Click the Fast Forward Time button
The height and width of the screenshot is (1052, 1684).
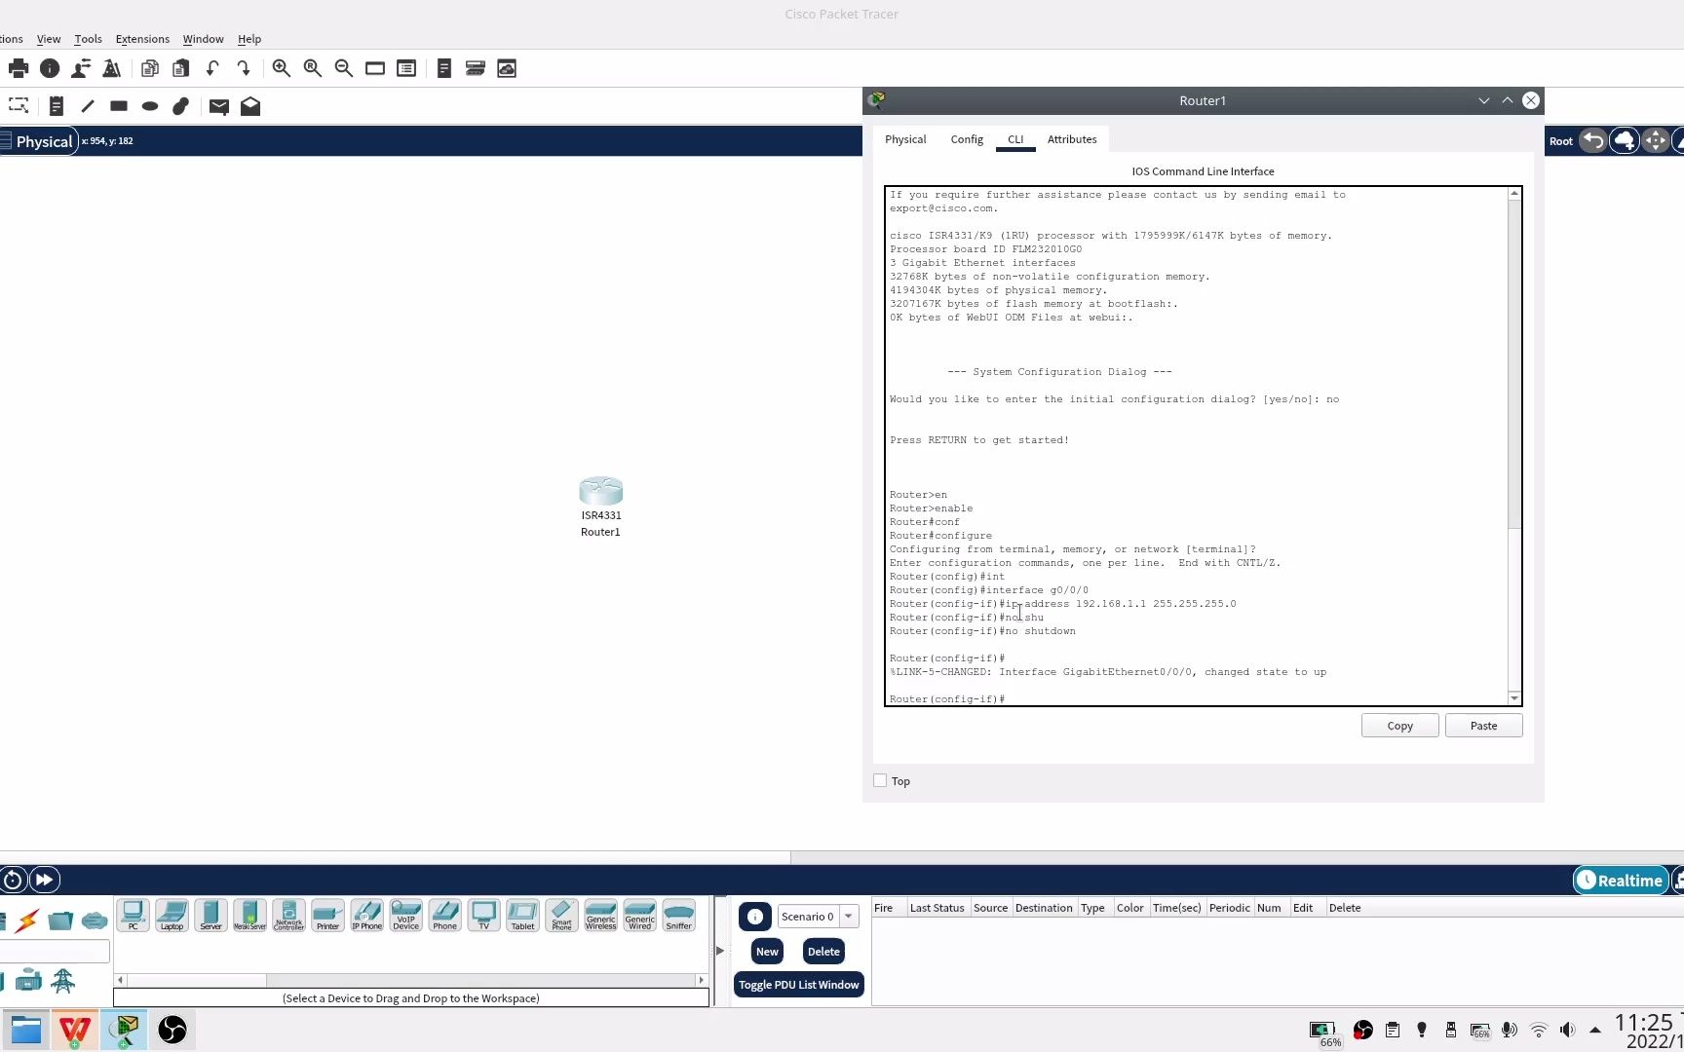click(45, 880)
